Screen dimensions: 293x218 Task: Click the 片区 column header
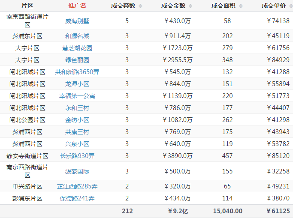tap(27, 6)
